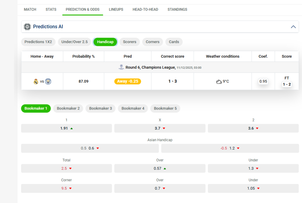Click Asian Handicap -0.5 odds 1.2
Screen dimensions: 302x203
tap(230, 148)
